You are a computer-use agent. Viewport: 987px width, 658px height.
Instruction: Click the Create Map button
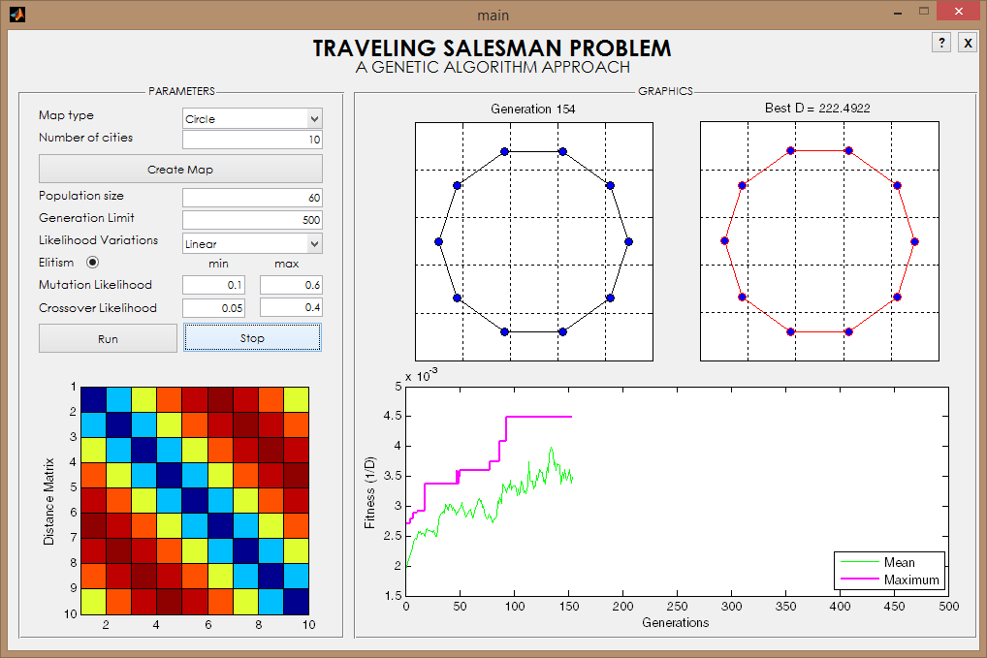tap(180, 170)
